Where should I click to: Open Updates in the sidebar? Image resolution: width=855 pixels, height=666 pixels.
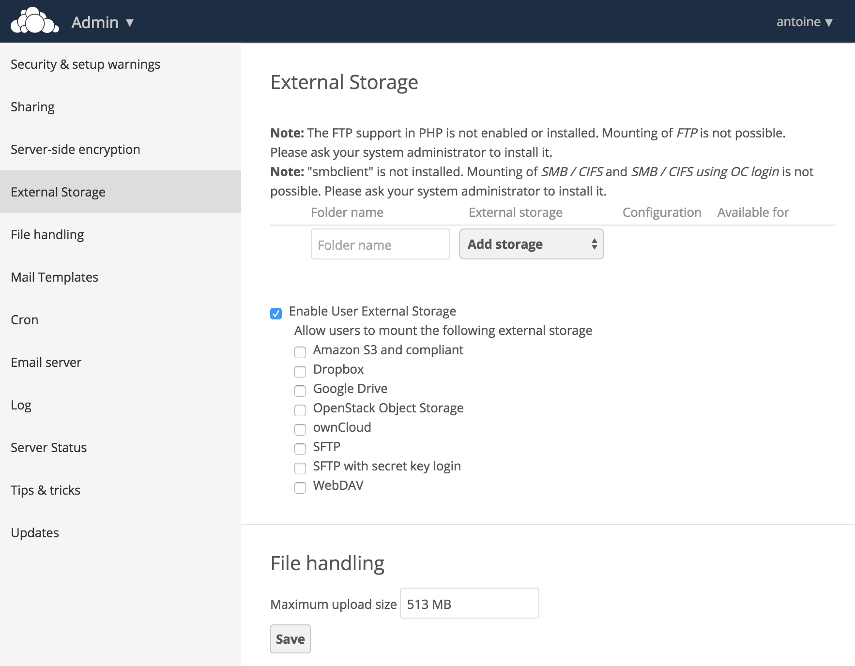coord(34,533)
